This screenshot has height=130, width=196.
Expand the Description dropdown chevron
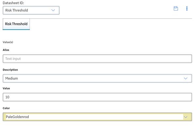click(186, 78)
